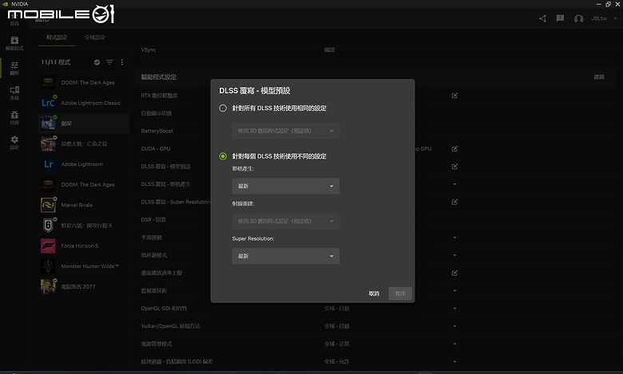Image resolution: width=623 pixels, height=374 pixels.
Task: Click edit icon on RTX 數位鮮豔度 row
Action: coord(454,96)
